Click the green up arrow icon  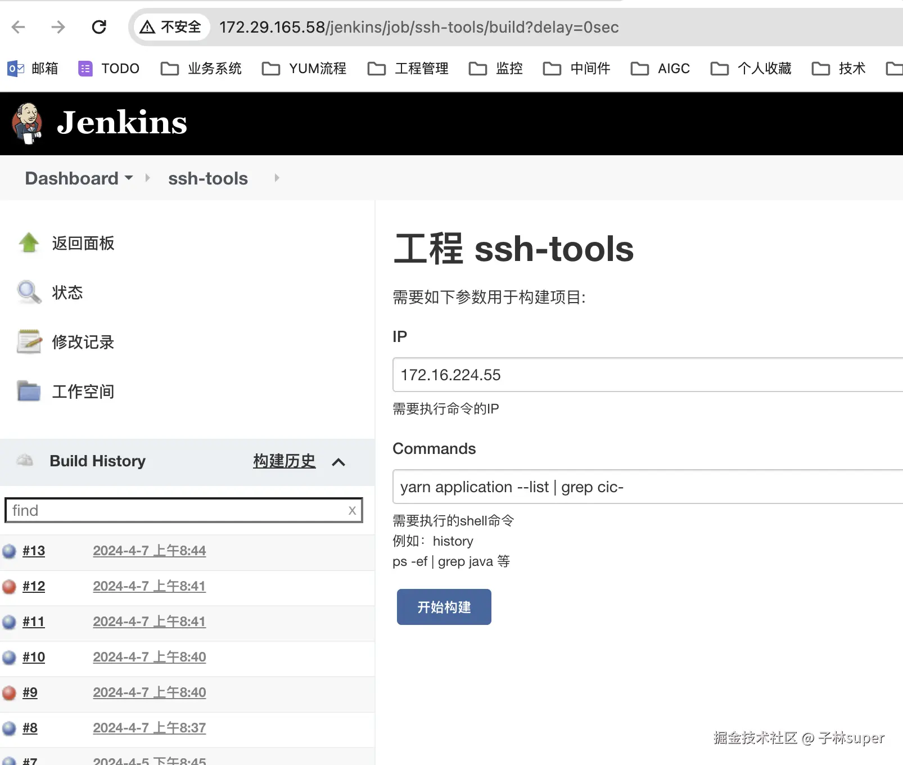[x=29, y=243]
